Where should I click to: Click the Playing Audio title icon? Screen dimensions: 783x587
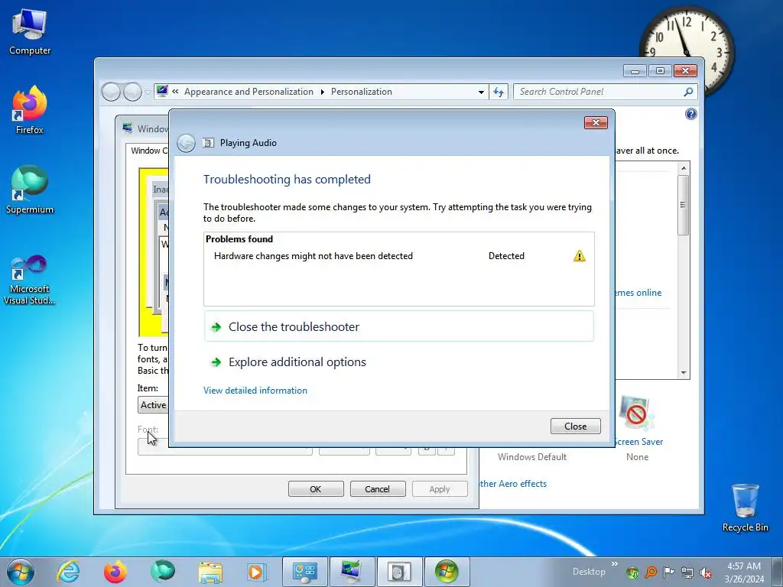pos(208,143)
